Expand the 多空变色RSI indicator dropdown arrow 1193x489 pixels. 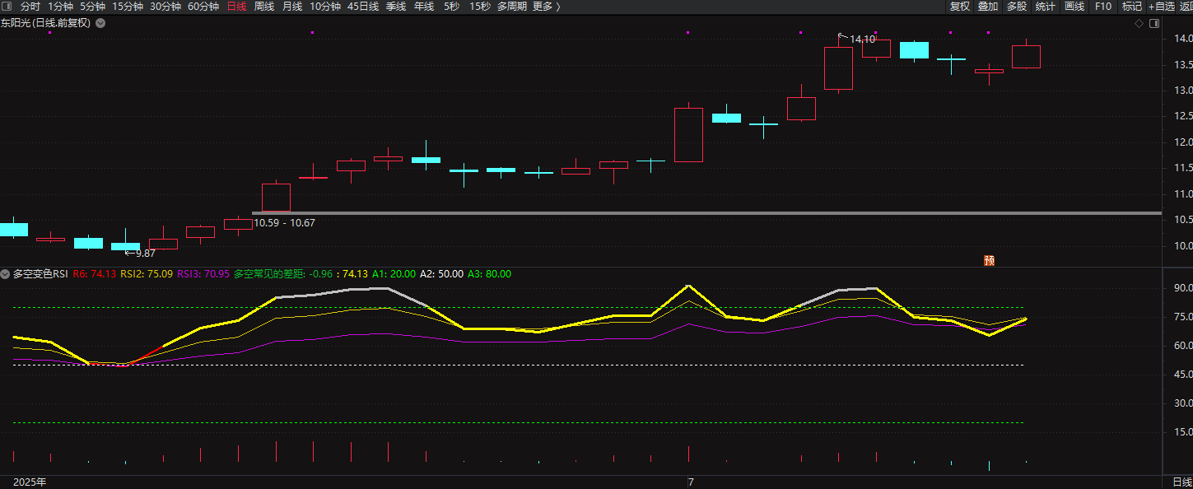tap(7, 274)
